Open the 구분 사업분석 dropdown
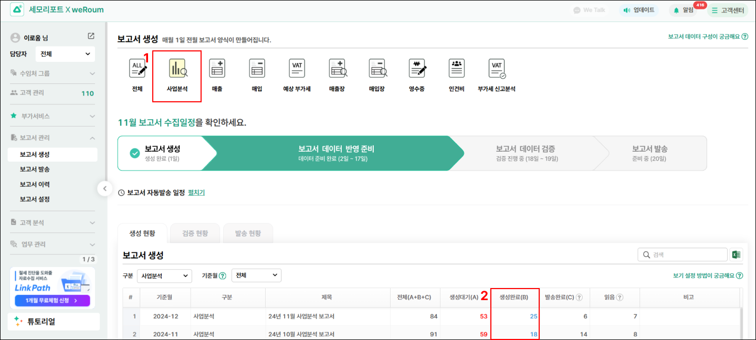The width and height of the screenshot is (756, 340). point(164,275)
